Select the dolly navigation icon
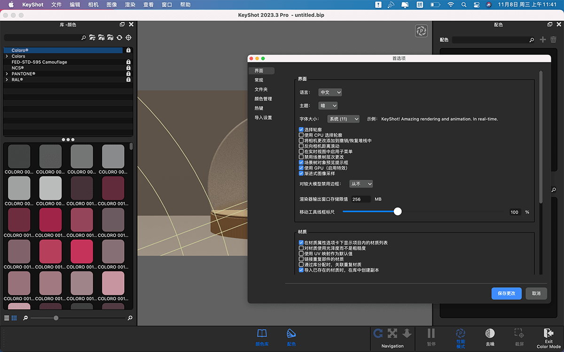 coord(407,333)
